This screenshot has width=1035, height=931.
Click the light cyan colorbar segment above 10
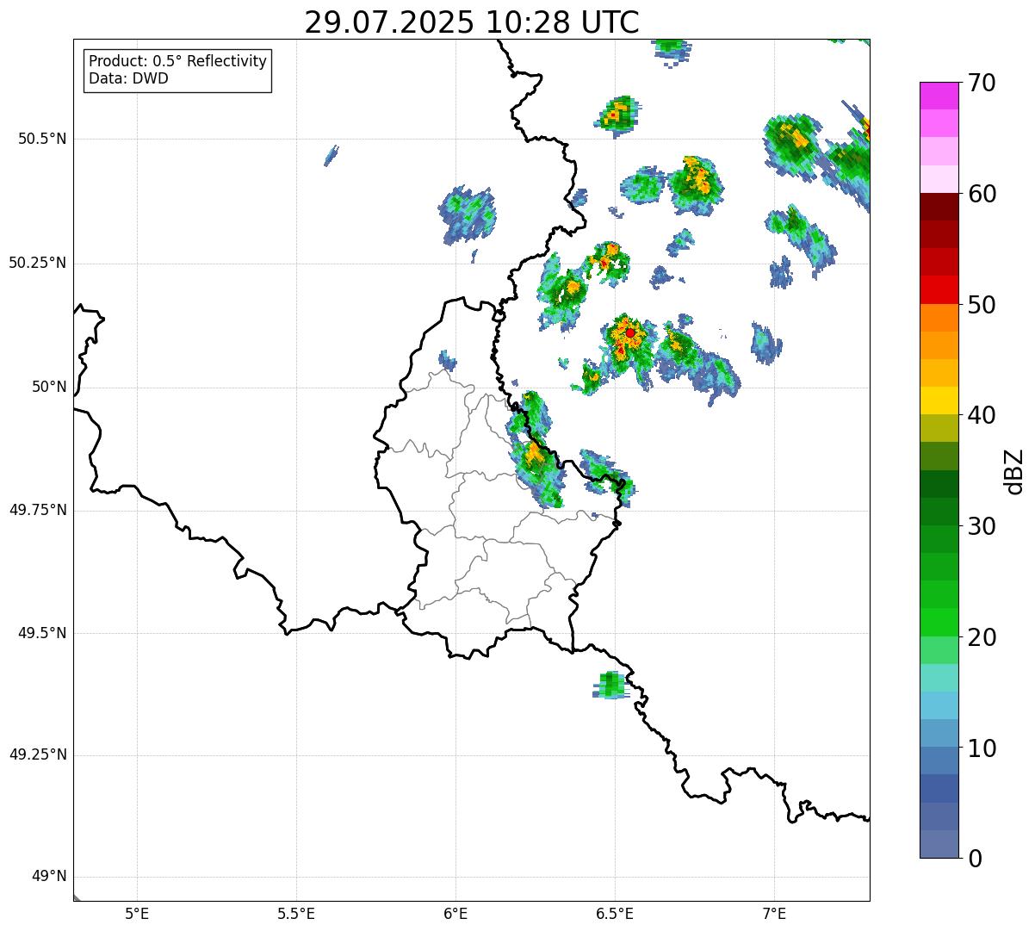tap(939, 705)
